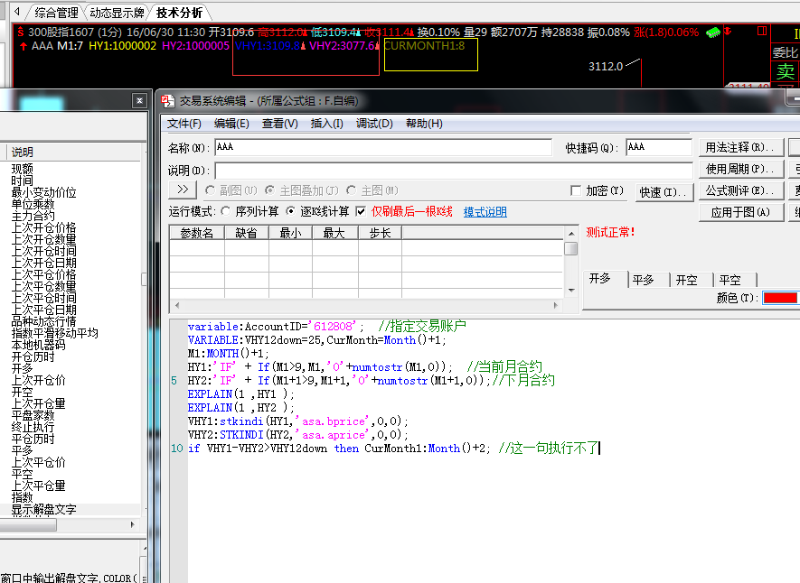Close the left function list panel

pyautogui.click(x=139, y=101)
